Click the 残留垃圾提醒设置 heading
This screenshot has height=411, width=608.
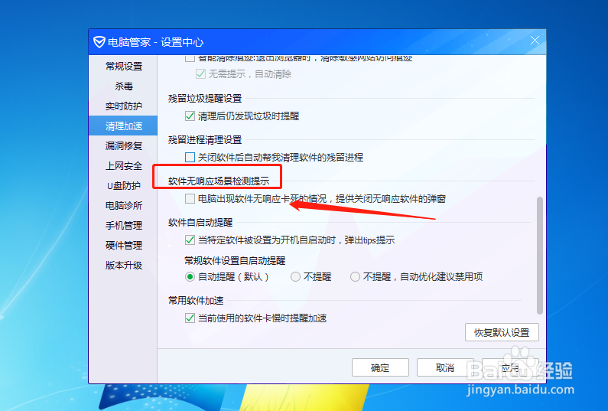click(205, 98)
